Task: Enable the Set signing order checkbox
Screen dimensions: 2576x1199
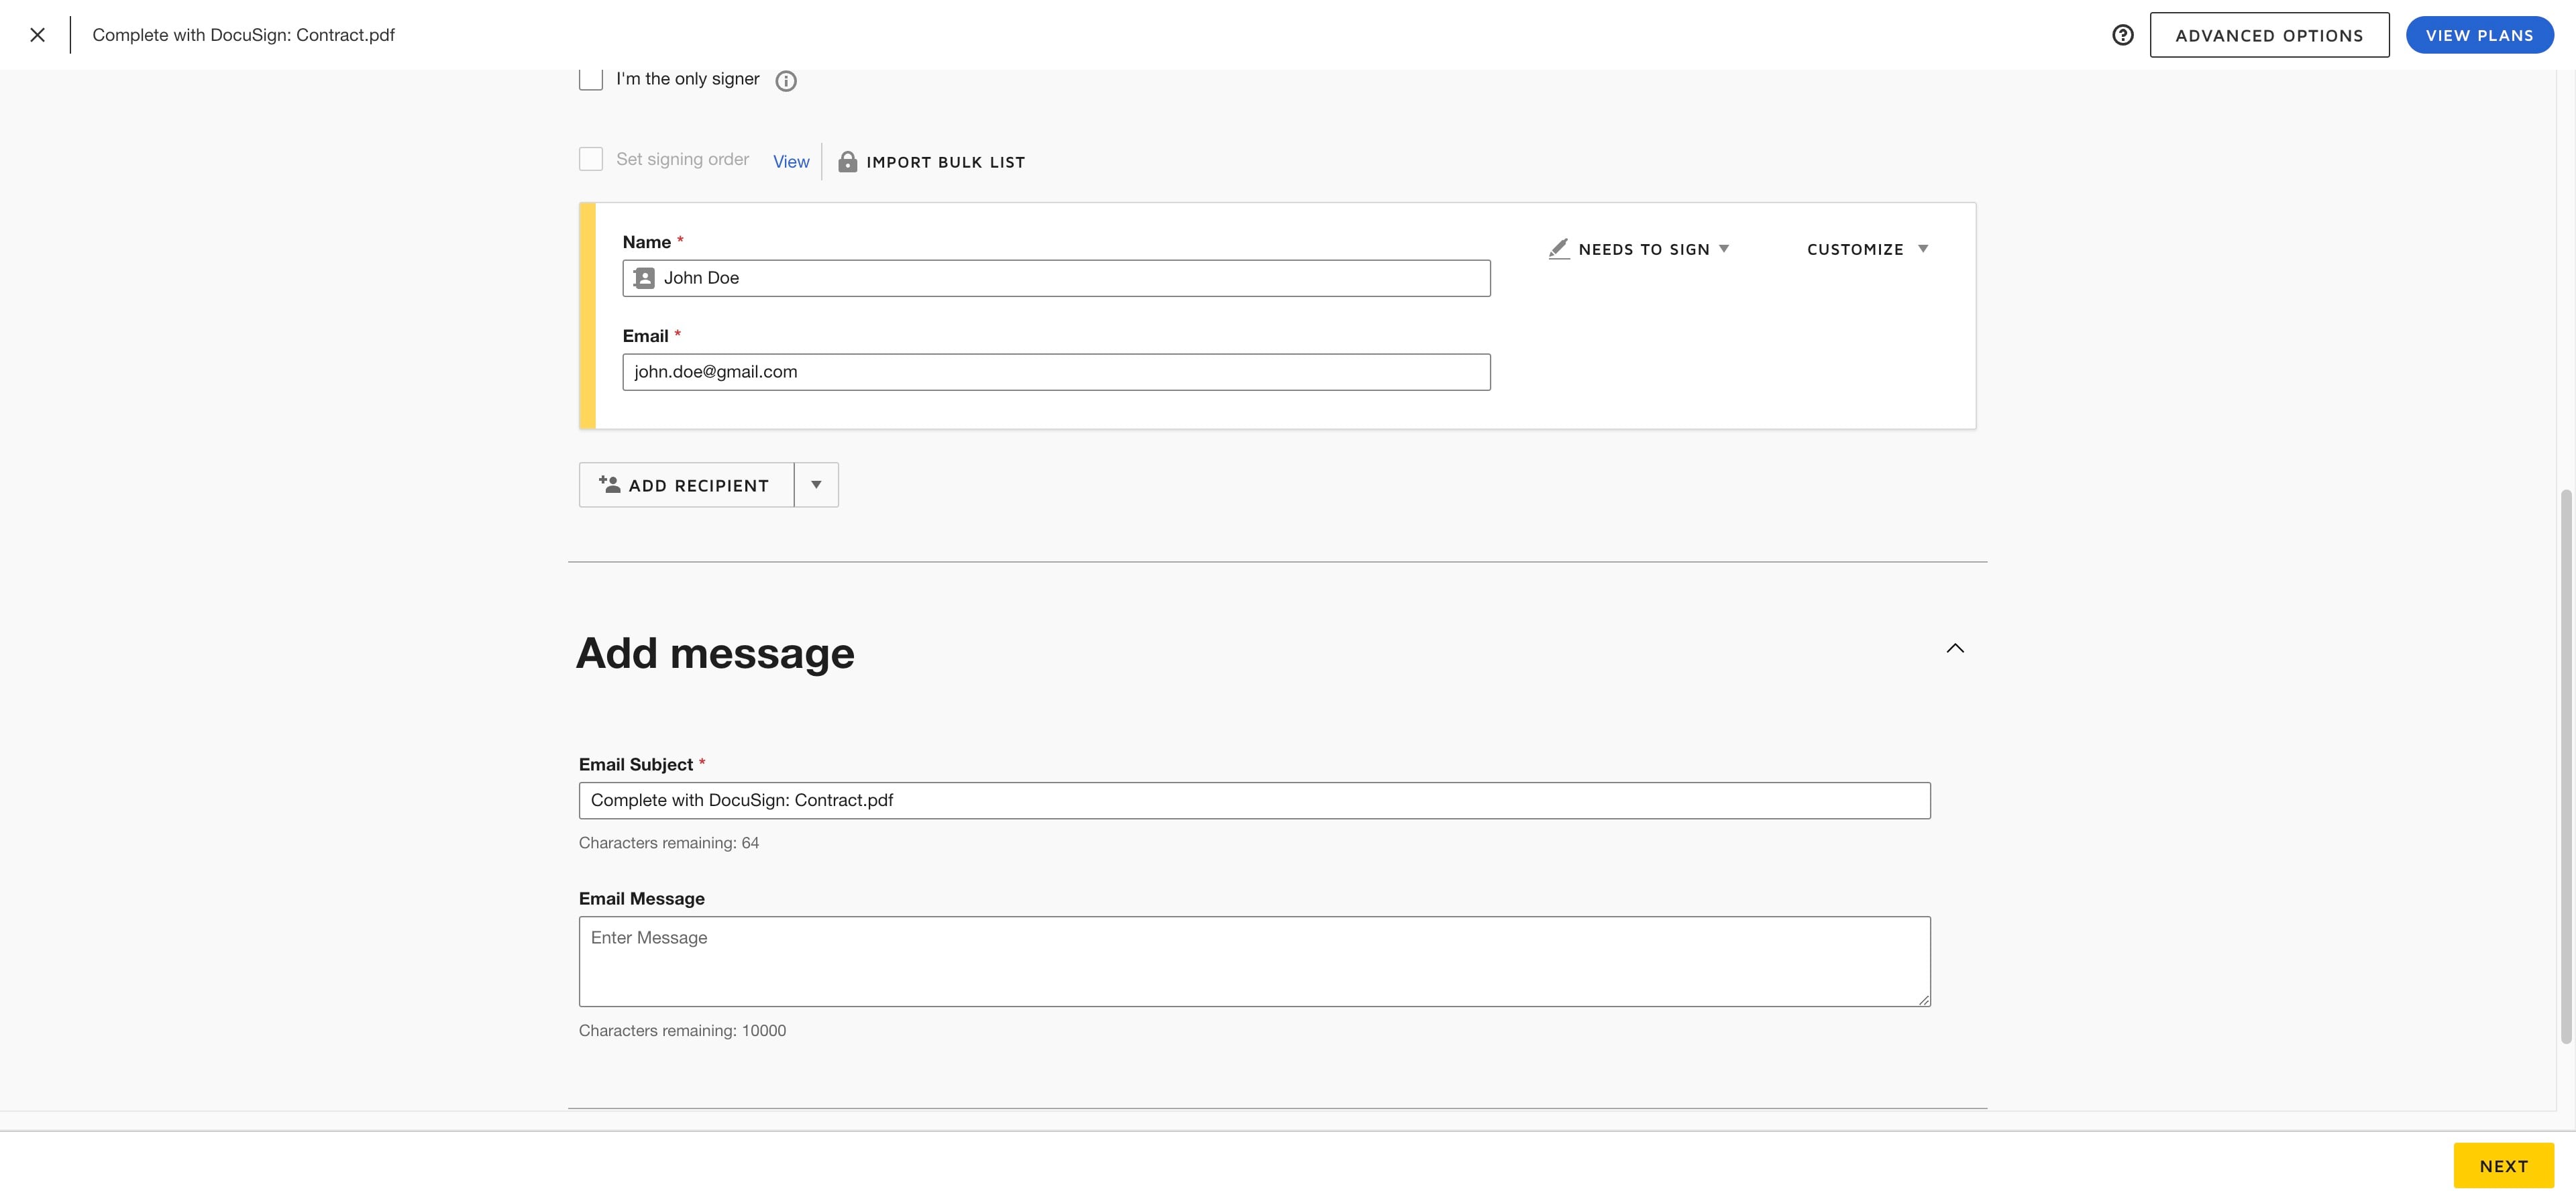Action: pyautogui.click(x=591, y=159)
